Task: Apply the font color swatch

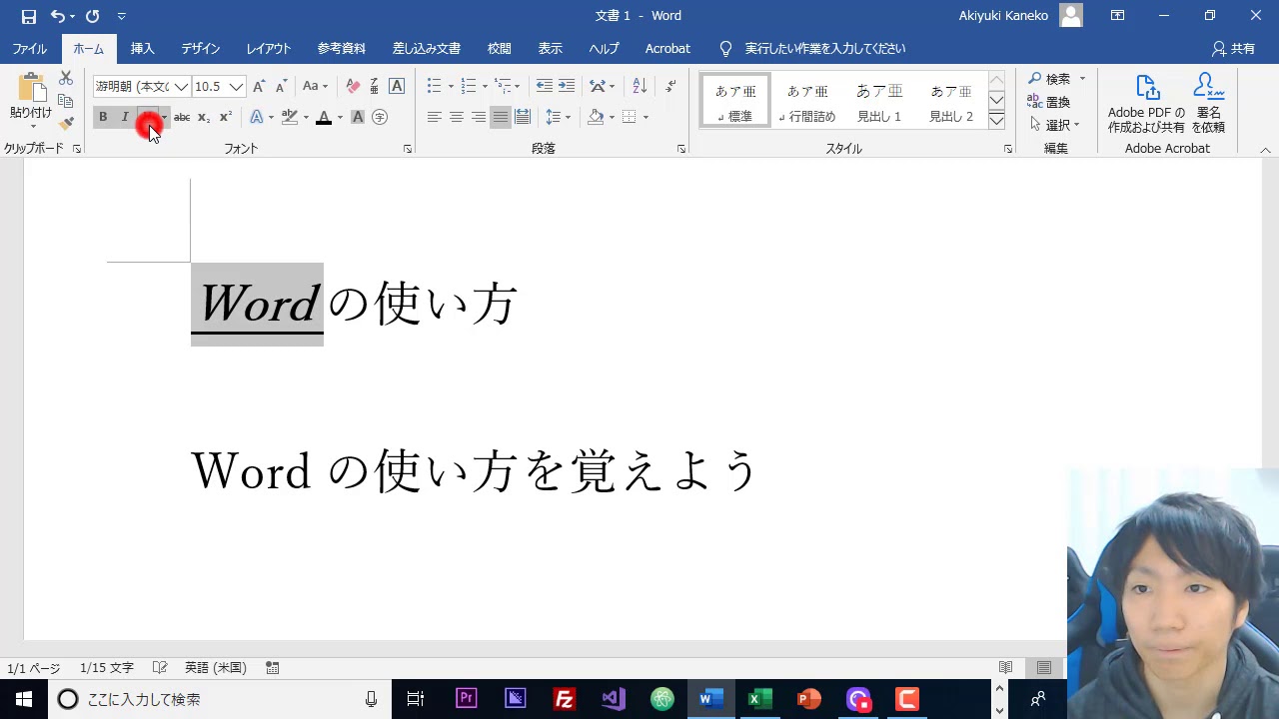Action: (324, 117)
